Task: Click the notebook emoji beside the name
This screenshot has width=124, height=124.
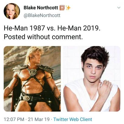Action: coord(62,8)
